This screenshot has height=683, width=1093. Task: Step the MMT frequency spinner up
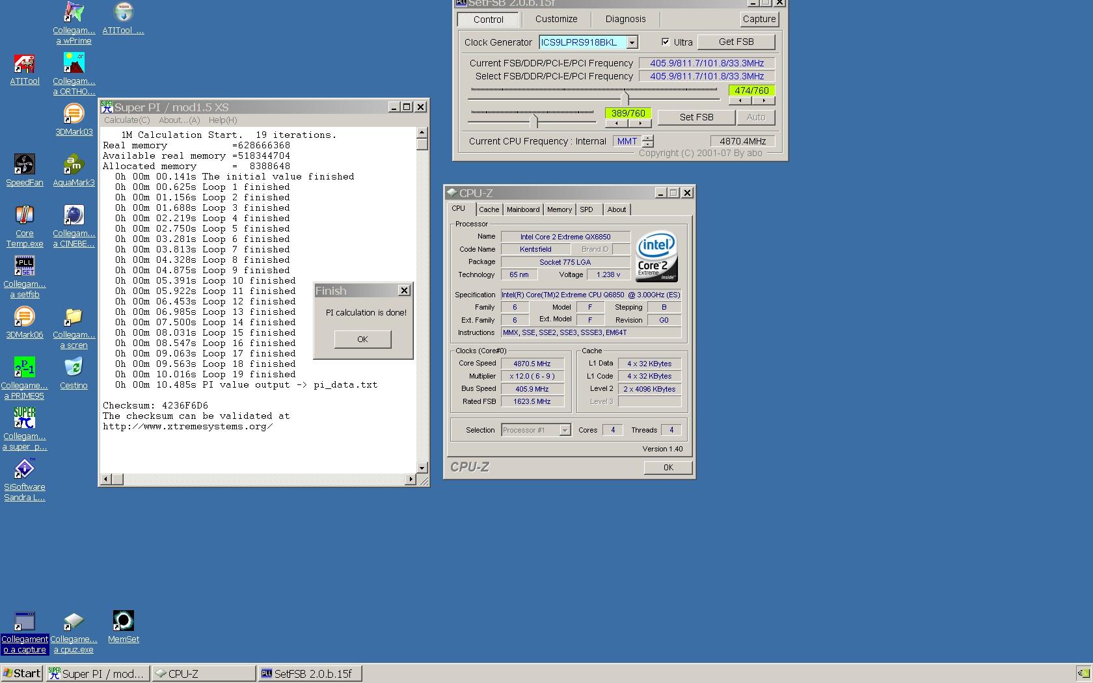pos(648,138)
